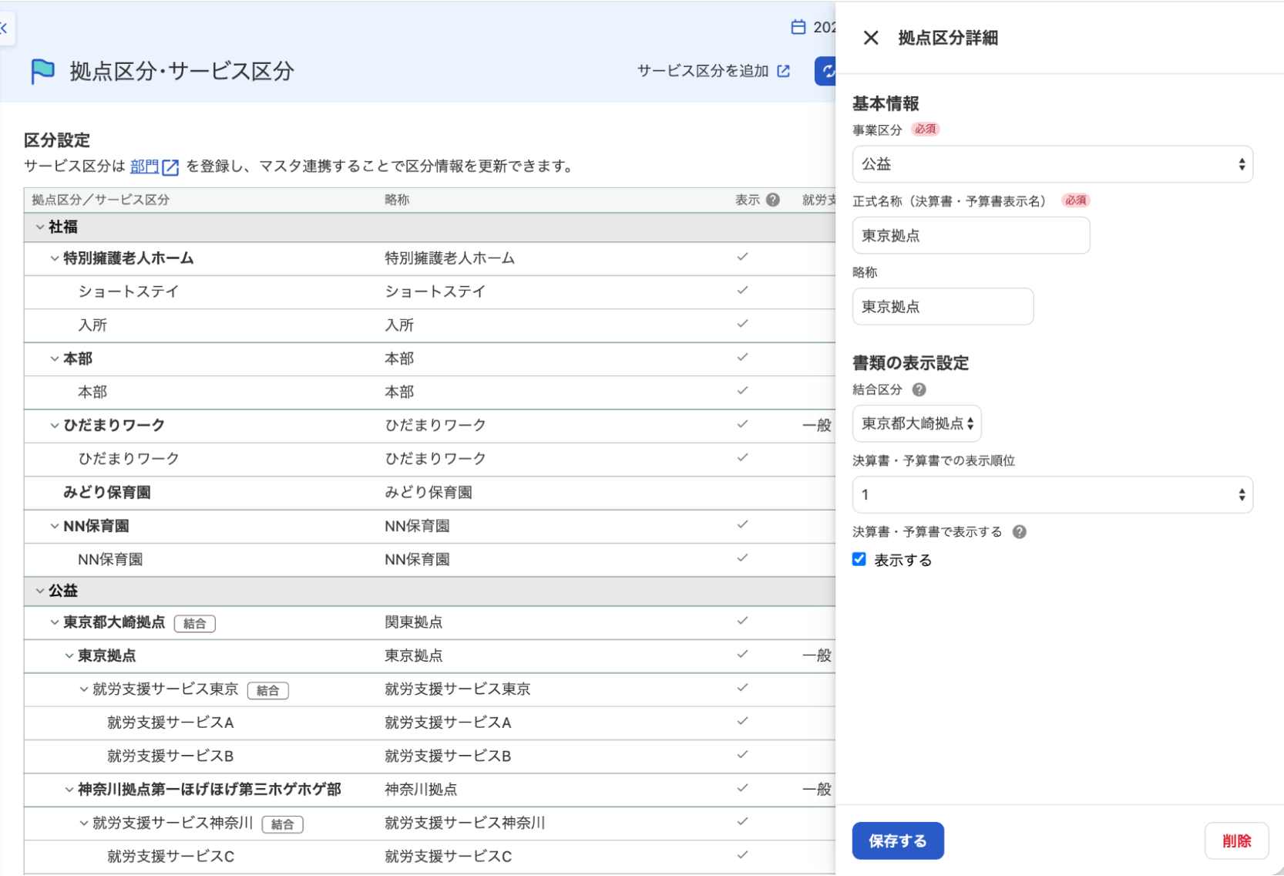The width and height of the screenshot is (1284, 876).
Task: Open the 結合区分 dropdown showing 東京都大崎拠点
Action: [916, 423]
